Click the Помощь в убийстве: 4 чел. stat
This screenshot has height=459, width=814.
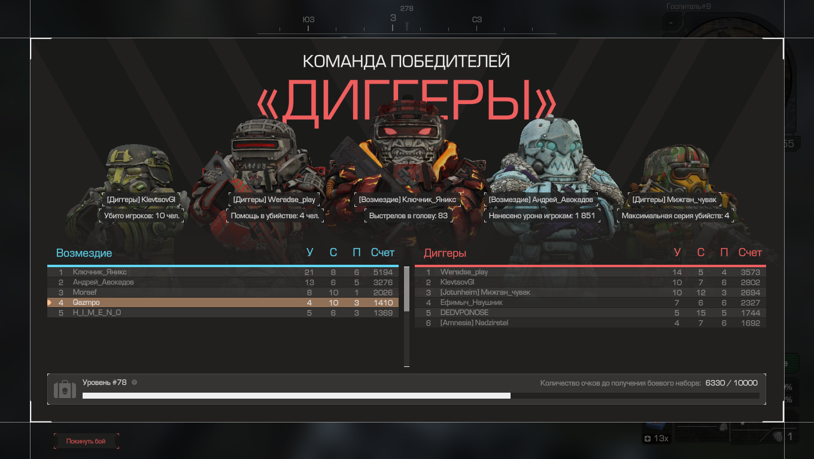[x=275, y=215]
